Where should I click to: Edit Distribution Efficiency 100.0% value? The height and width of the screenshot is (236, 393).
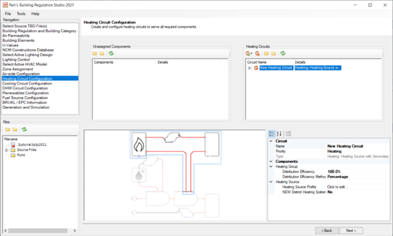(358, 171)
